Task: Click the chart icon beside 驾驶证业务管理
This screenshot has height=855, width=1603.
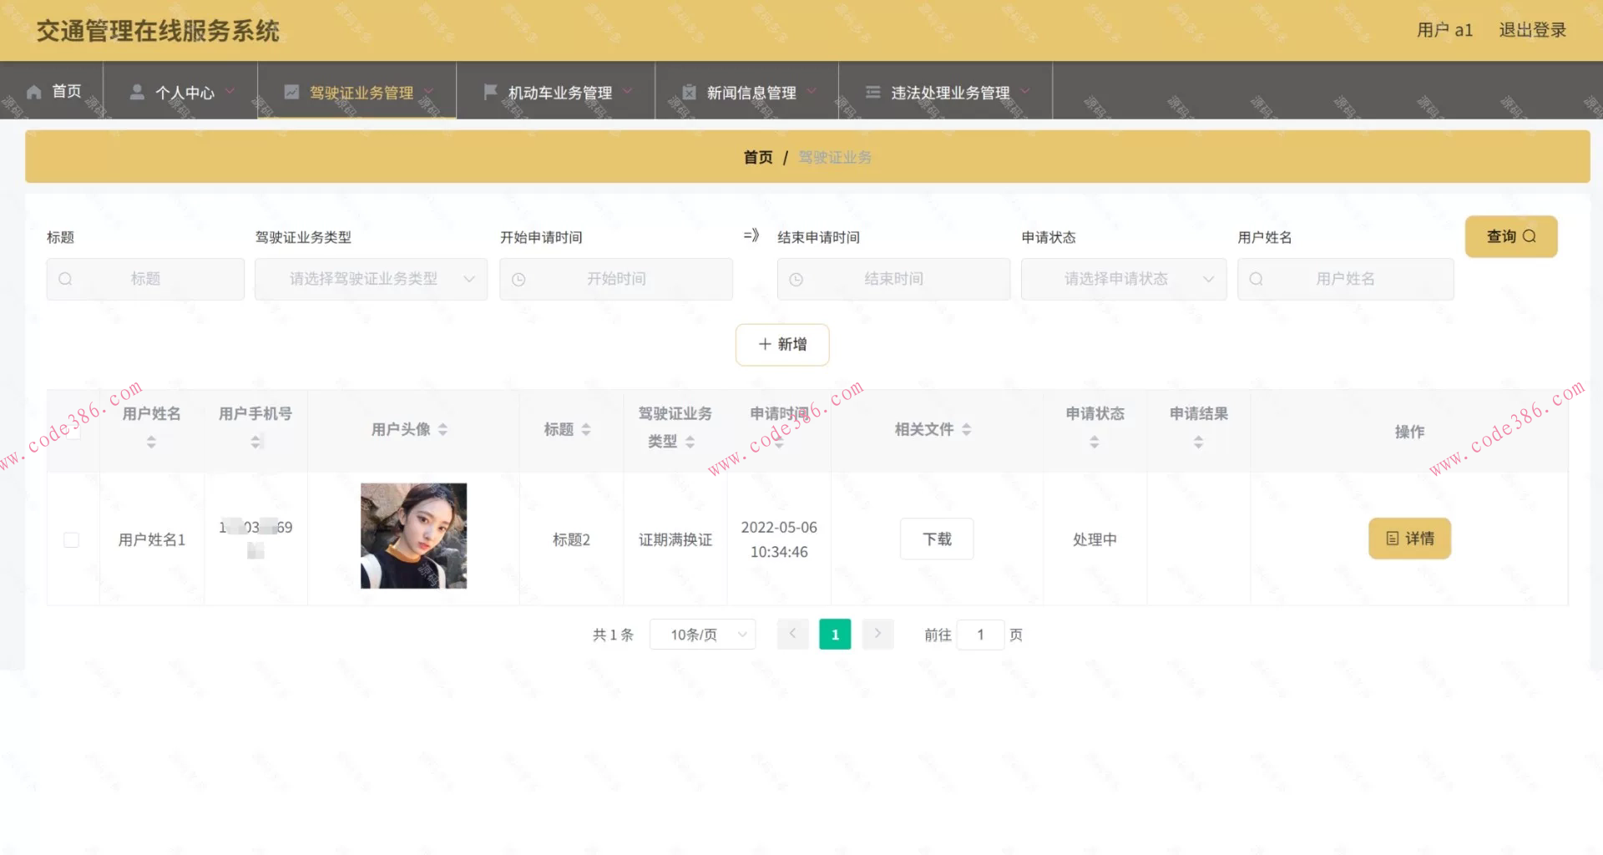Action: point(291,92)
